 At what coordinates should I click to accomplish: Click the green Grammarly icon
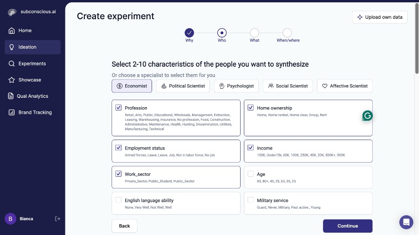click(x=367, y=116)
